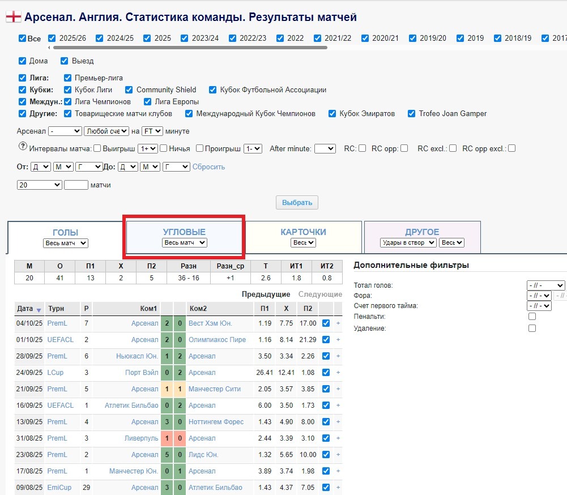
Task: Click plus icon for Port Vale match
Action: [338, 373]
